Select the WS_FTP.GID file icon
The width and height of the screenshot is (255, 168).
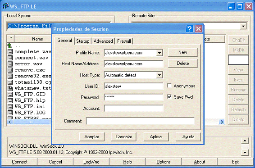coord(10,95)
